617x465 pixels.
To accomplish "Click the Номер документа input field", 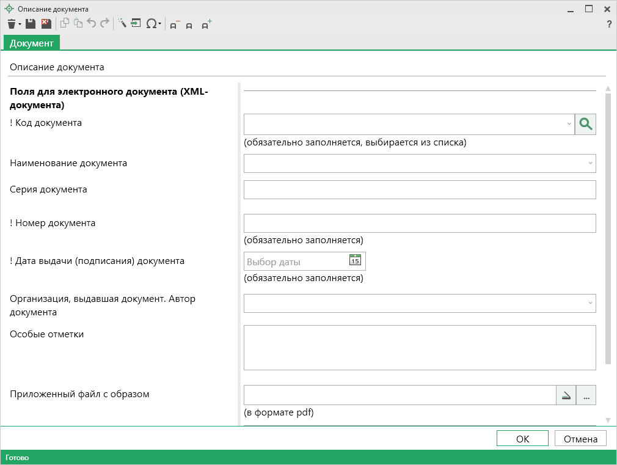I will pyautogui.click(x=419, y=223).
